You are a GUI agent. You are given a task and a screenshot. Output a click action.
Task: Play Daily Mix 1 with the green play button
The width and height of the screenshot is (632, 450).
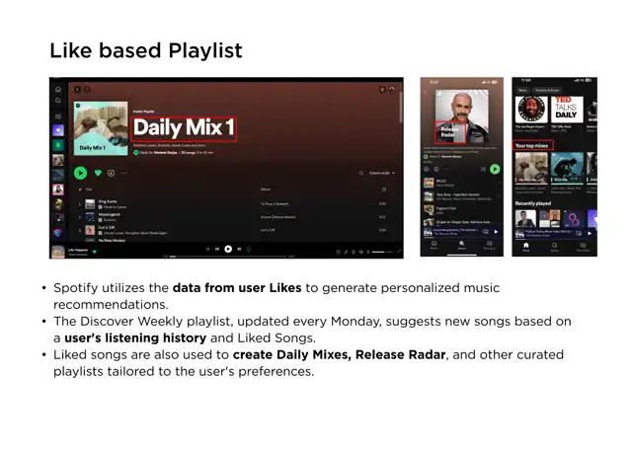coord(81,173)
